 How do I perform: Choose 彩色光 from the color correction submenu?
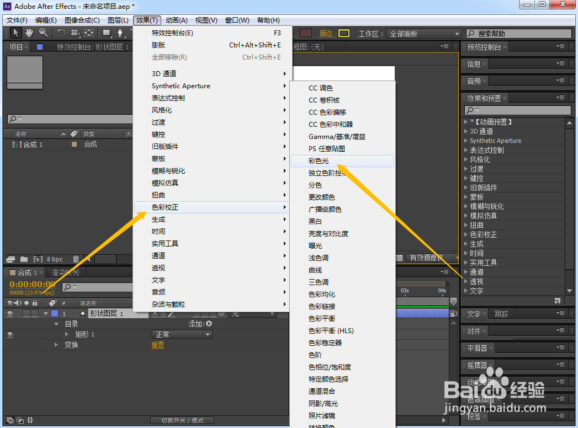(x=342, y=161)
